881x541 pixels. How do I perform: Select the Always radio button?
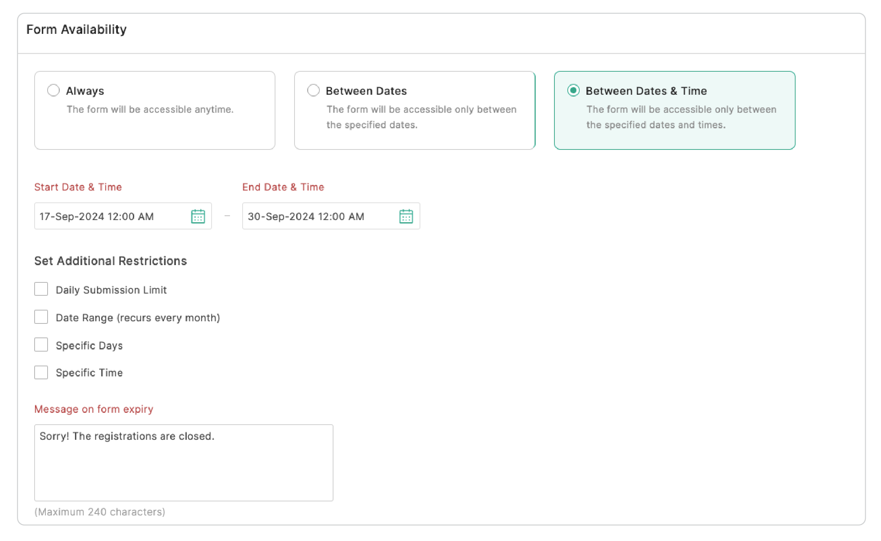[53, 90]
